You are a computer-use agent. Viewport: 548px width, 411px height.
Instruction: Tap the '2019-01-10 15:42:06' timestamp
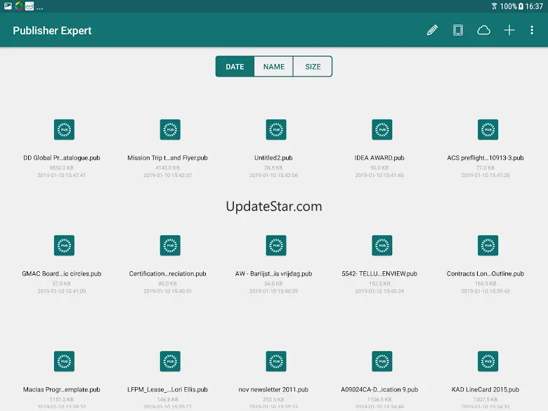pyautogui.click(x=273, y=175)
